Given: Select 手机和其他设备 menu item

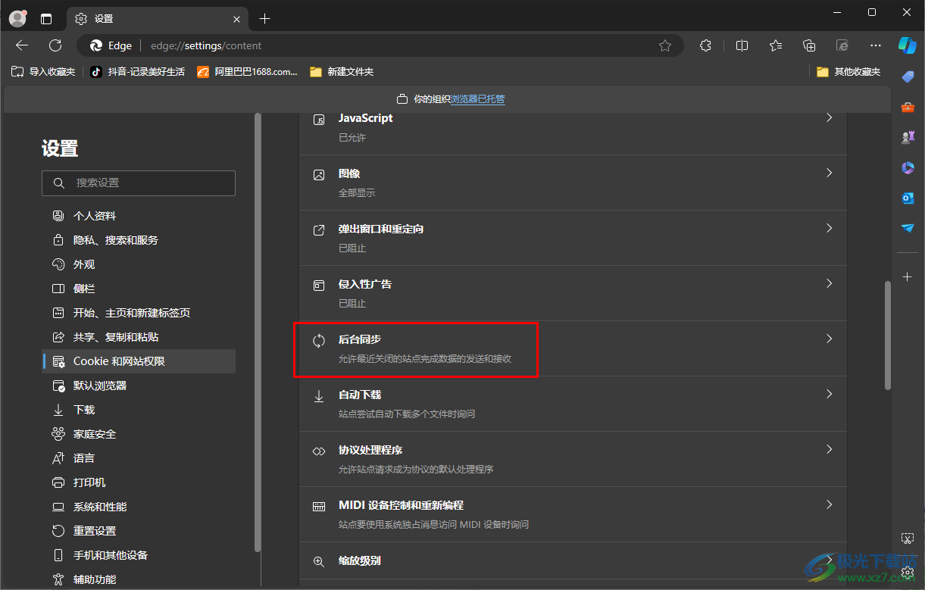Looking at the screenshot, I should tap(139, 555).
